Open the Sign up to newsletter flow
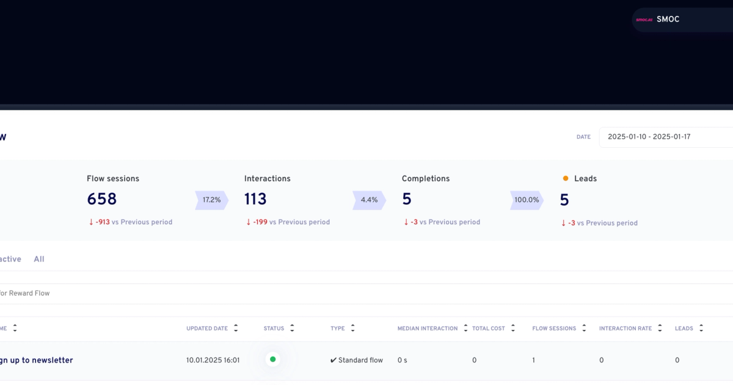Screen dimensions: 733x385 click(37, 360)
